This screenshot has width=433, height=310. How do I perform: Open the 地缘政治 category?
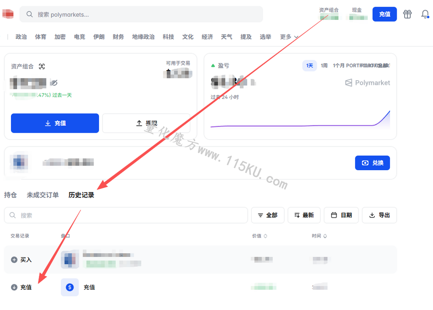coord(143,37)
